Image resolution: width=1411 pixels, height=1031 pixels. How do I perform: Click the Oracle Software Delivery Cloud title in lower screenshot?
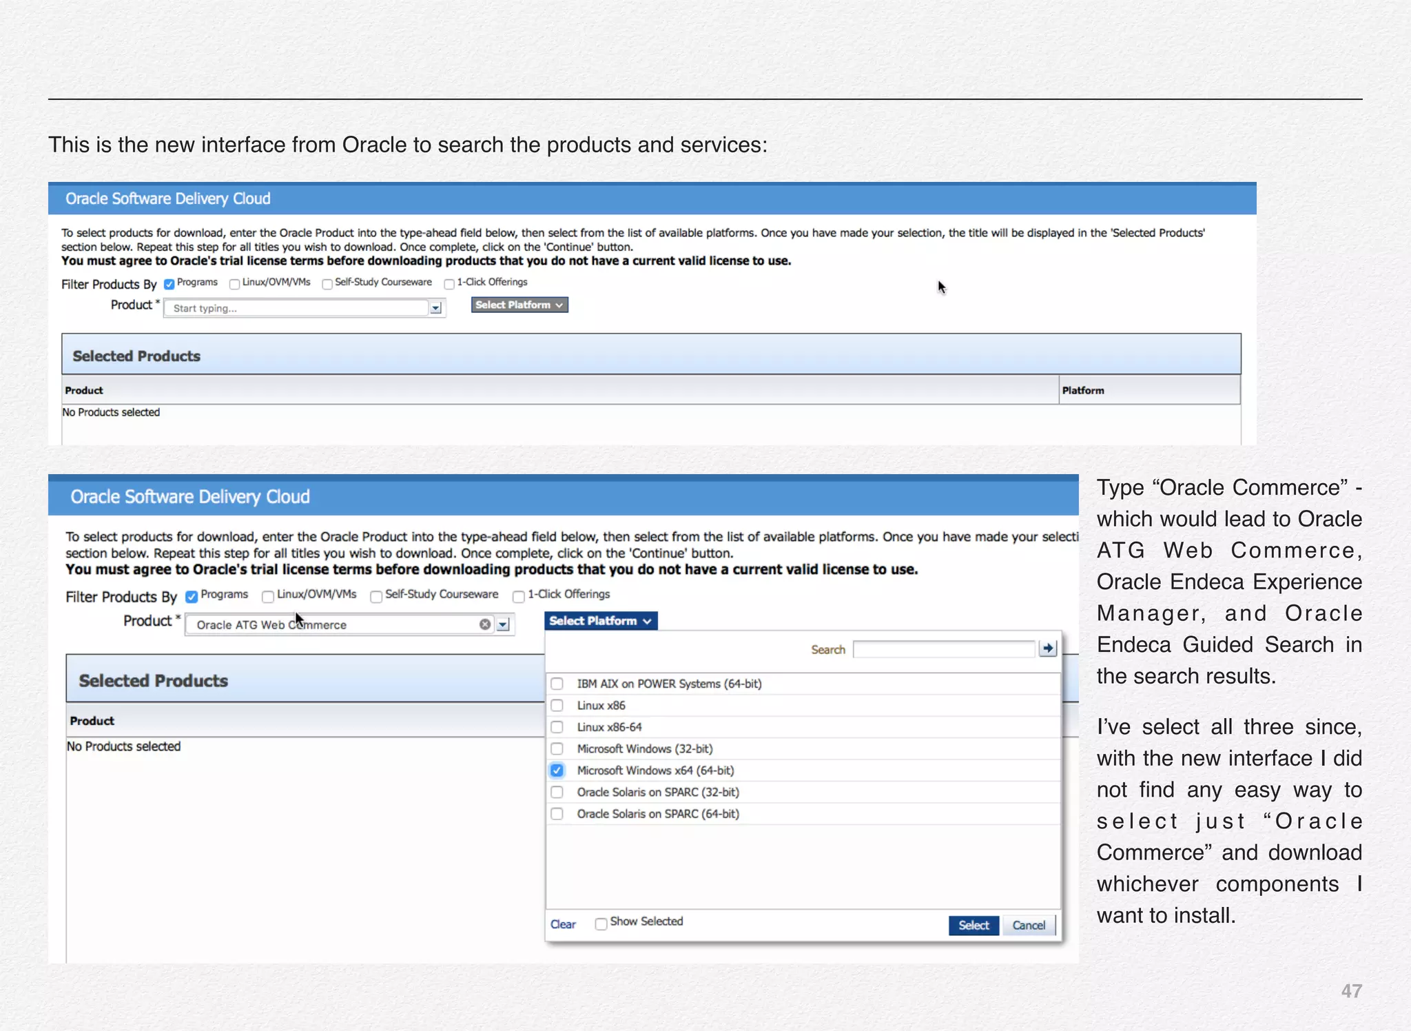[190, 497]
